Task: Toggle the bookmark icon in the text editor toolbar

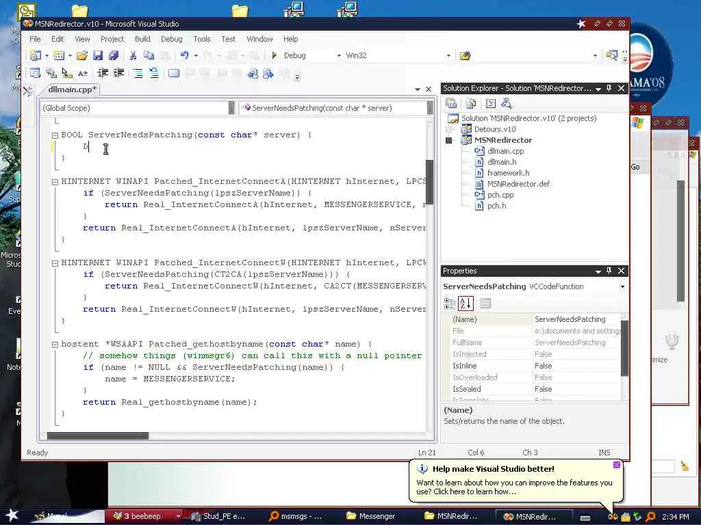Action: [x=173, y=73]
